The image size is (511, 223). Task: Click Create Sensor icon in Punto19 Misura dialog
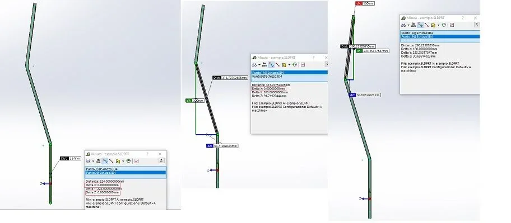pos(452,25)
